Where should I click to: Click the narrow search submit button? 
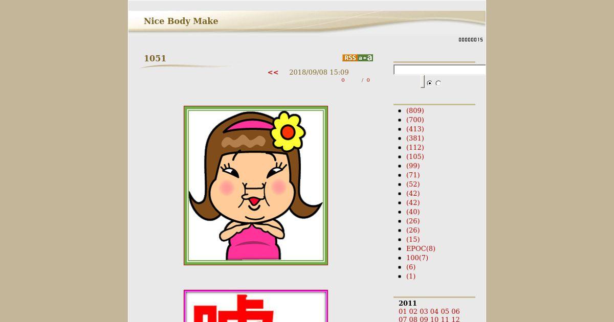pos(423,81)
